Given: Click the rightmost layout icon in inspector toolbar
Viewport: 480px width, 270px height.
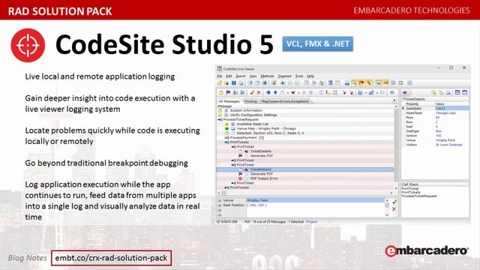Looking at the screenshot, I should pyautogui.click(x=465, y=92).
